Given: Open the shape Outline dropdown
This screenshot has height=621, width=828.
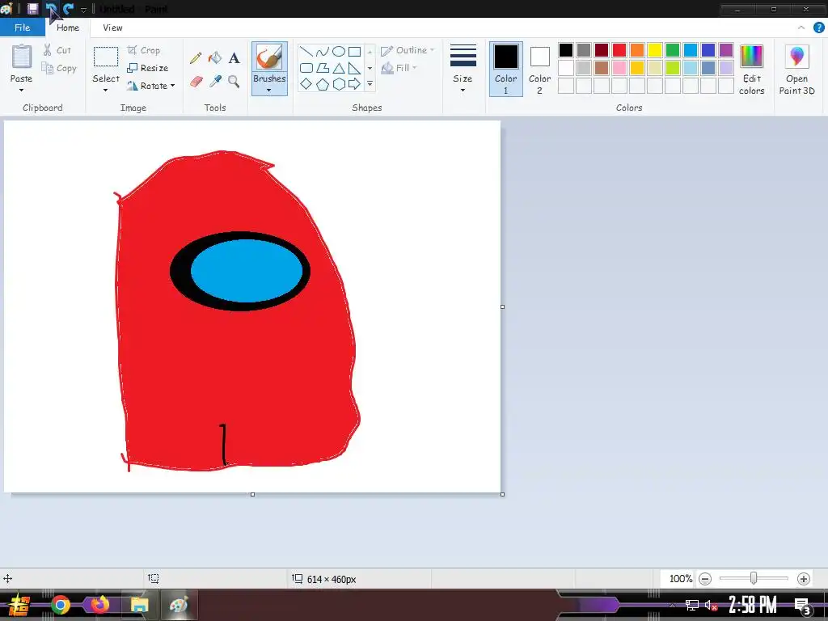Looking at the screenshot, I should [x=408, y=50].
